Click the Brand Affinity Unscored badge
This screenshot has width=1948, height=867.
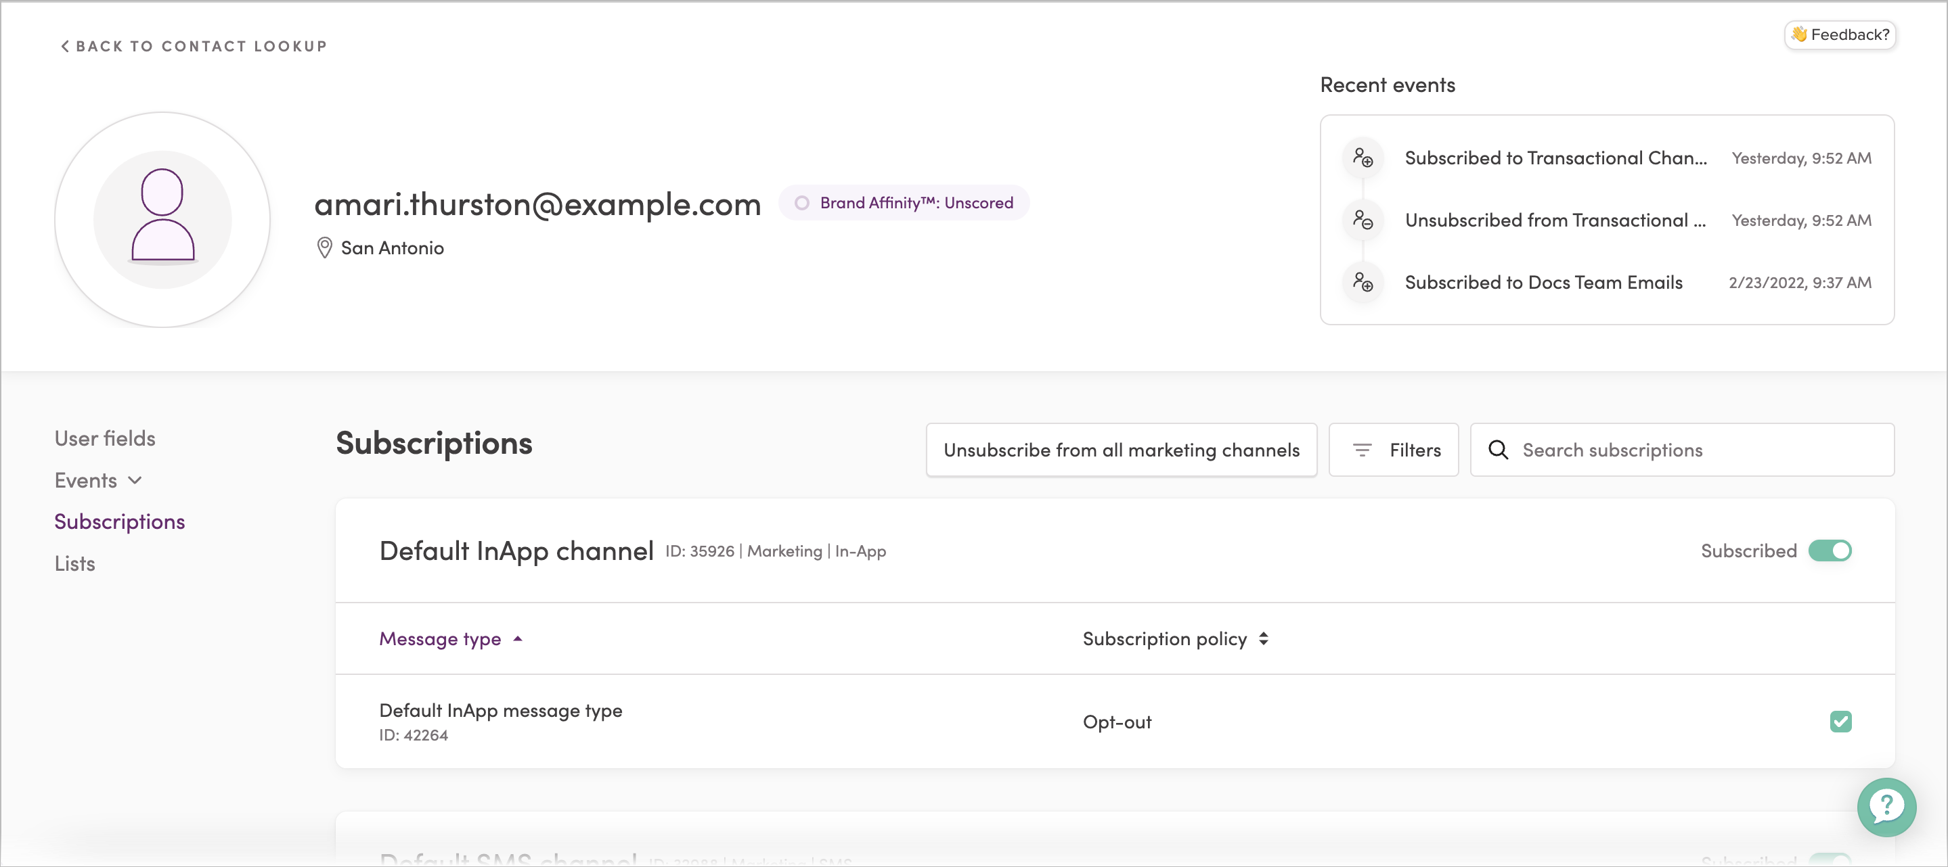(x=904, y=203)
